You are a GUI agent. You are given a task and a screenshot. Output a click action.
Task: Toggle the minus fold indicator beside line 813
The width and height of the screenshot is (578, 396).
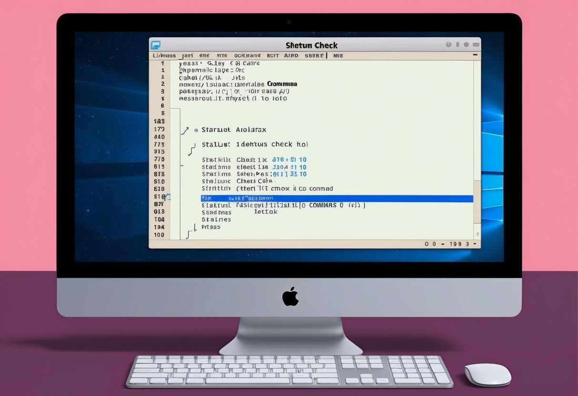point(182,166)
